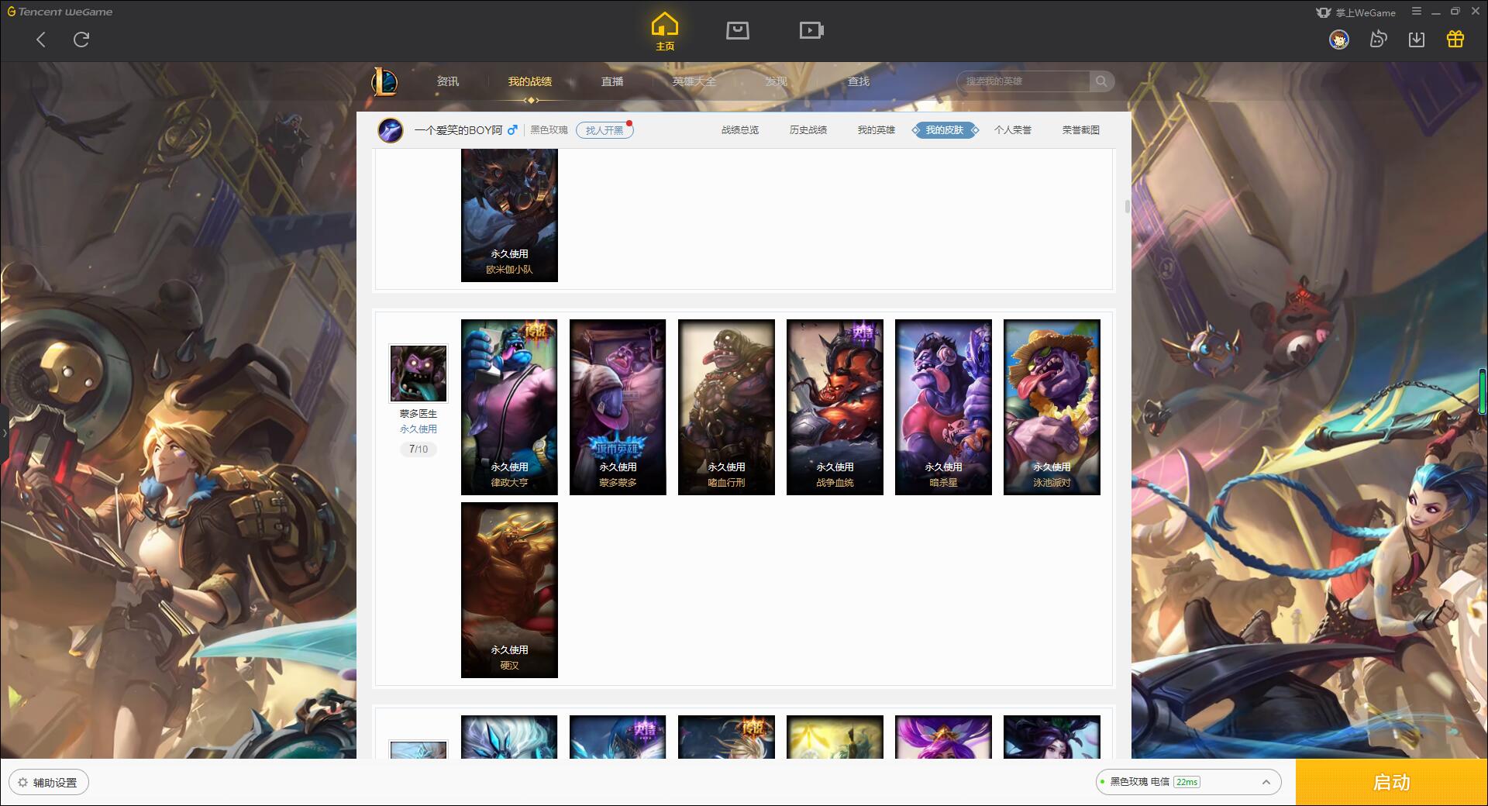
Task: Open the 查找 find menu
Action: 858,81
